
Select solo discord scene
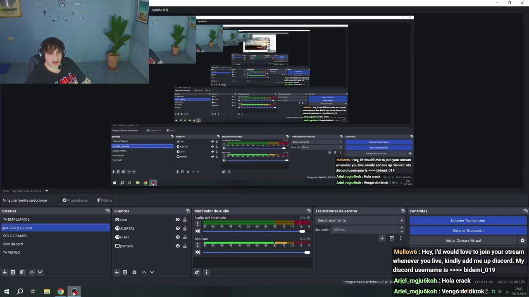click(x=55, y=244)
